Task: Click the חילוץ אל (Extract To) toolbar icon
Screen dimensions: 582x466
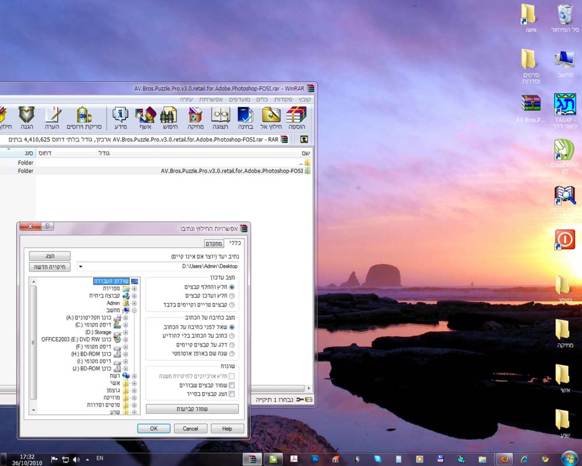Action: [x=271, y=118]
